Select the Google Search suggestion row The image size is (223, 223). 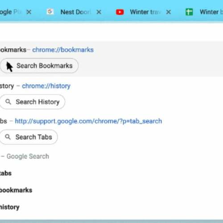coord(111,157)
